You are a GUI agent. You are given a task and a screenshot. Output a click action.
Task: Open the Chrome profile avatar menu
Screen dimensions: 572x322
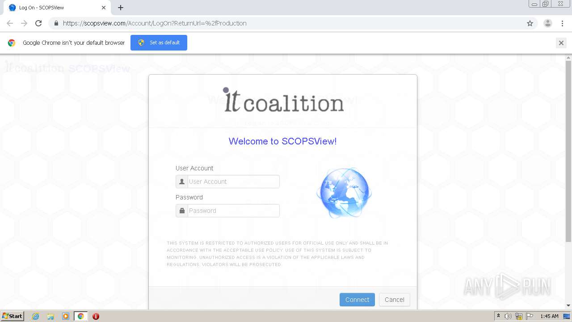pos(548,23)
